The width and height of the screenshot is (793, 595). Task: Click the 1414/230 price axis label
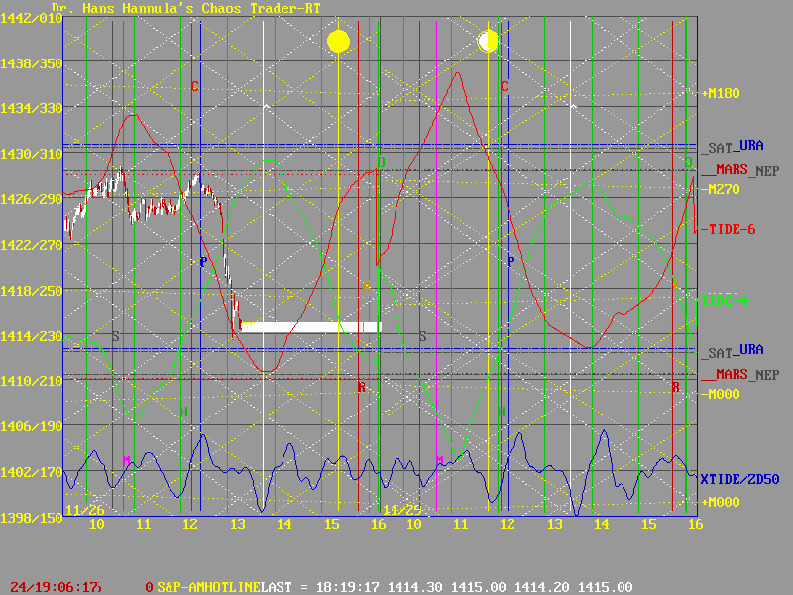tap(32, 336)
